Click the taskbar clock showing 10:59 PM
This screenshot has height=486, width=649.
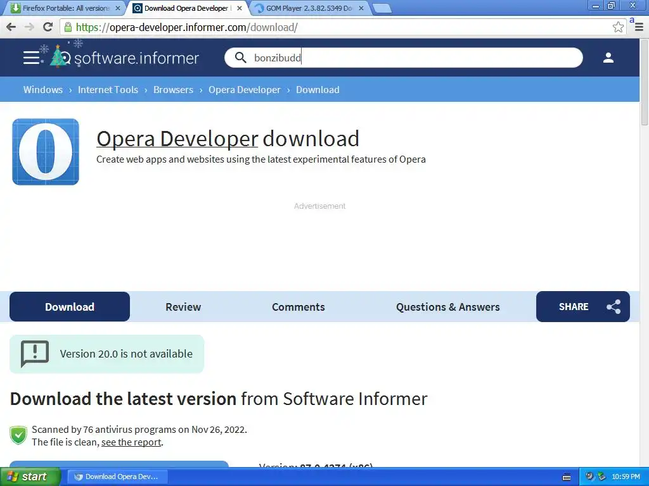[626, 477]
